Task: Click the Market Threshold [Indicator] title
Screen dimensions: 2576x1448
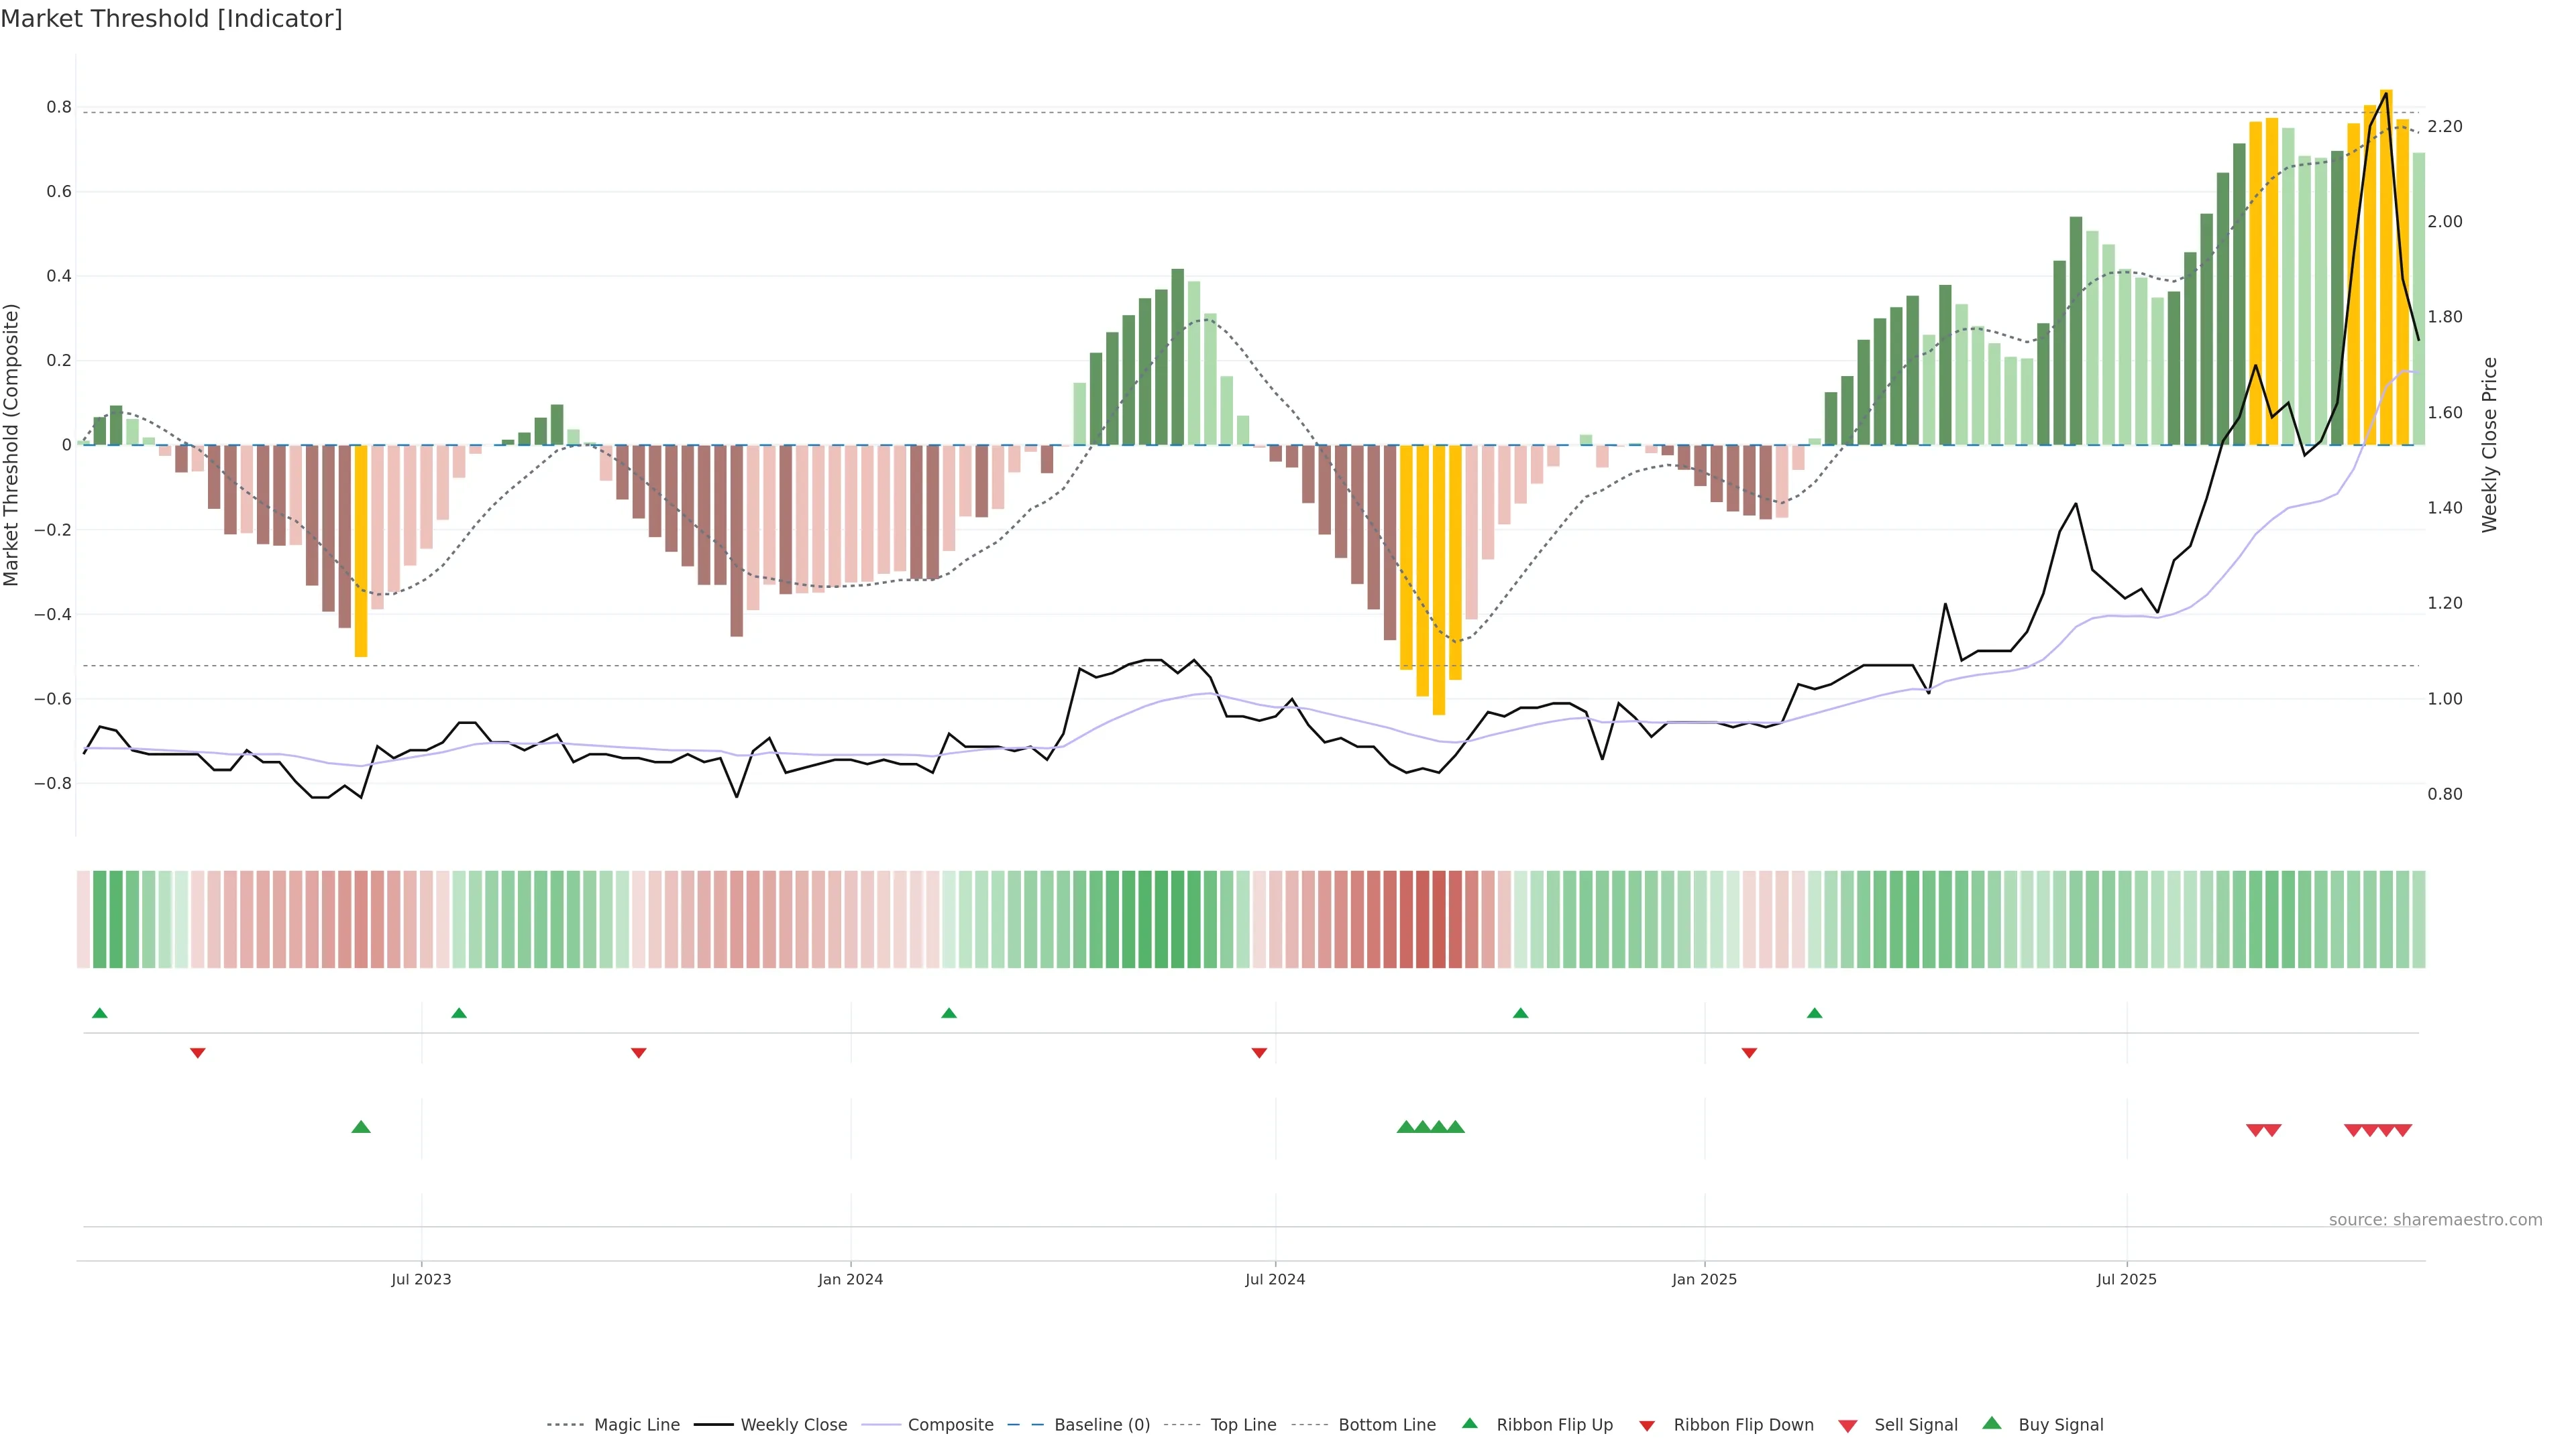Action: click(x=171, y=19)
